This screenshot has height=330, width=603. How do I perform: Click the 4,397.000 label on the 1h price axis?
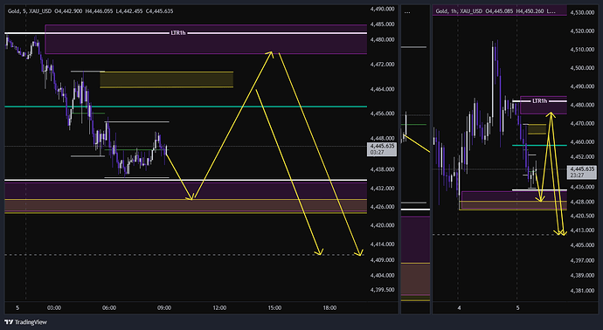click(582, 260)
